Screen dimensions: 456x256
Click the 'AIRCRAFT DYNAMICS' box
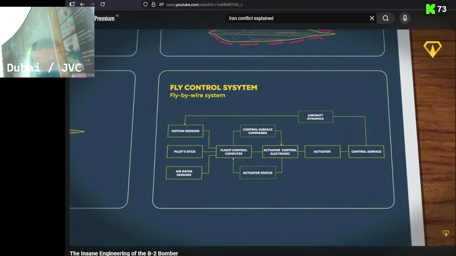[315, 117]
